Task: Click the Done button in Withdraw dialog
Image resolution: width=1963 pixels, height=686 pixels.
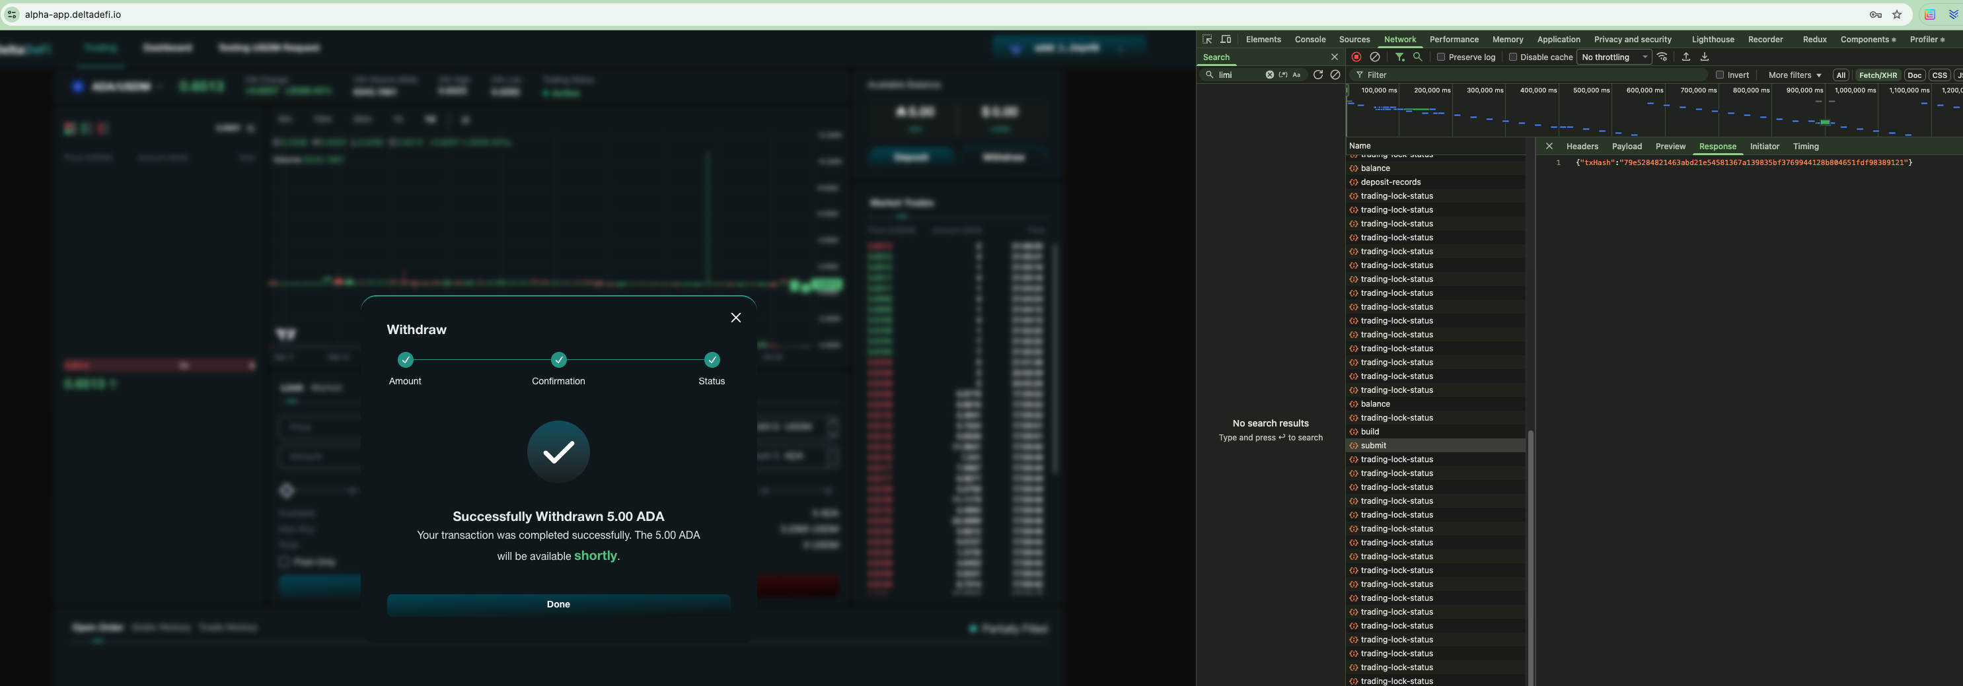Action: [558, 603]
